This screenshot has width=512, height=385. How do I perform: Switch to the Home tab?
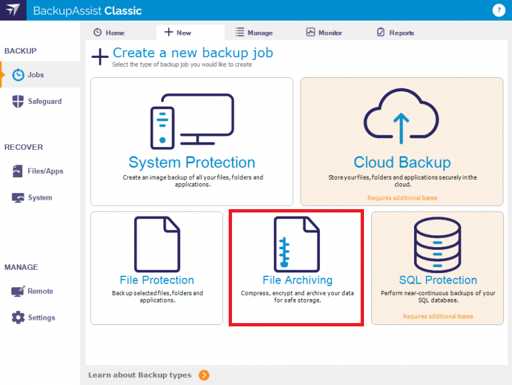(109, 33)
